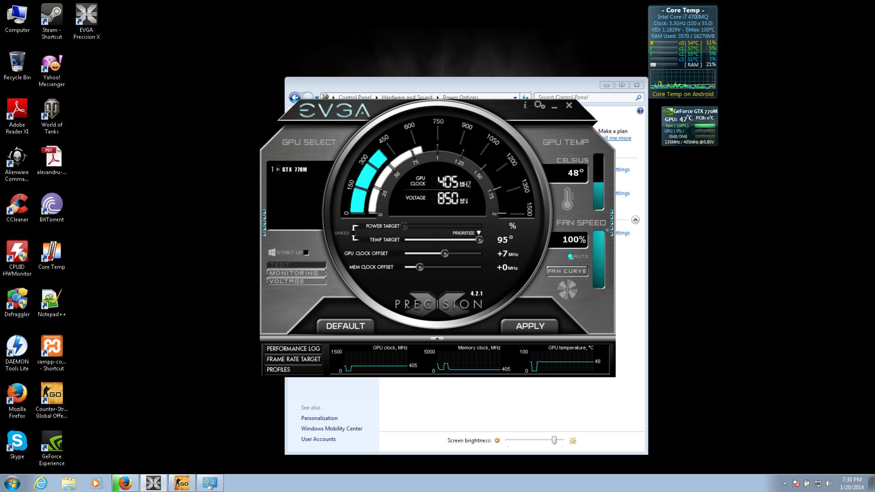Open Skype from desktop
Viewport: 875px width, 492px height.
pyautogui.click(x=17, y=445)
